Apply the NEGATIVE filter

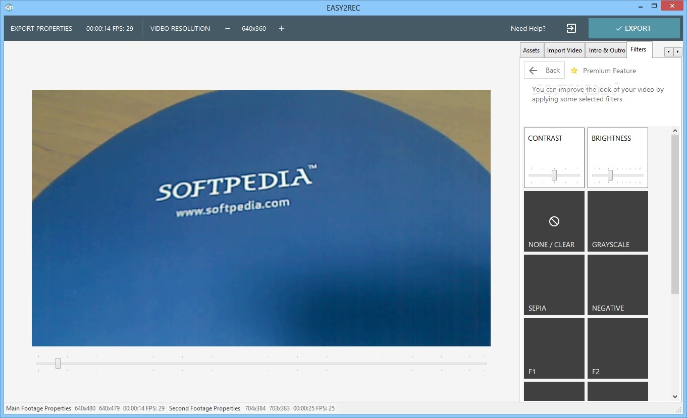click(x=618, y=285)
